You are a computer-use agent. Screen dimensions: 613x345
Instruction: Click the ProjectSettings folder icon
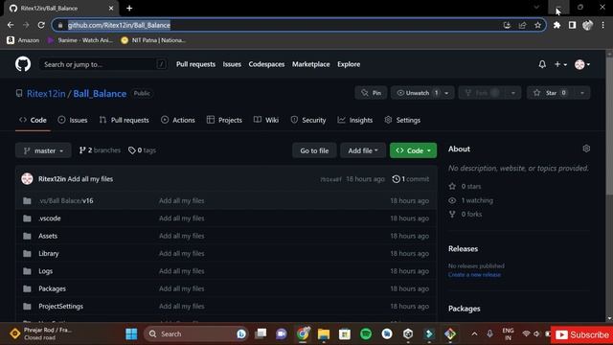27,307
